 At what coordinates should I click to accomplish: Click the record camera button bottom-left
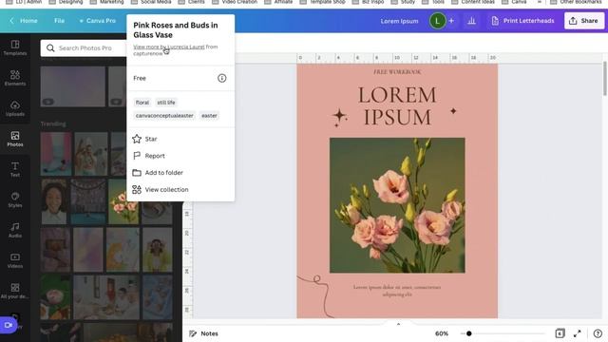tap(9, 325)
